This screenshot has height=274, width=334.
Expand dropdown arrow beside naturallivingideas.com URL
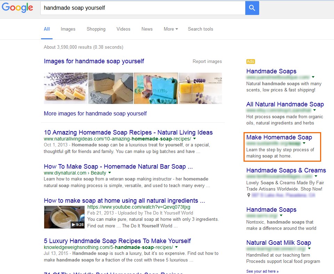click(194, 139)
